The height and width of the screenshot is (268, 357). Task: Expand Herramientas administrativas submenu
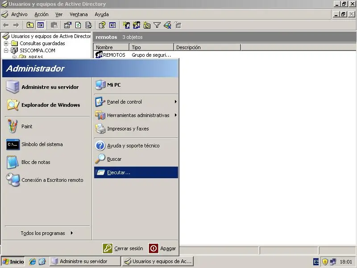click(x=136, y=115)
